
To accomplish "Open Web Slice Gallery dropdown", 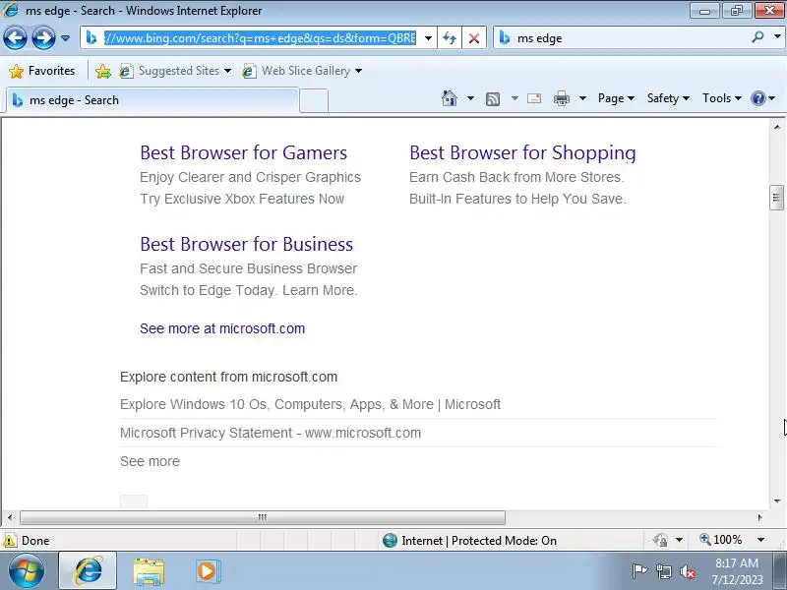I will tap(302, 71).
